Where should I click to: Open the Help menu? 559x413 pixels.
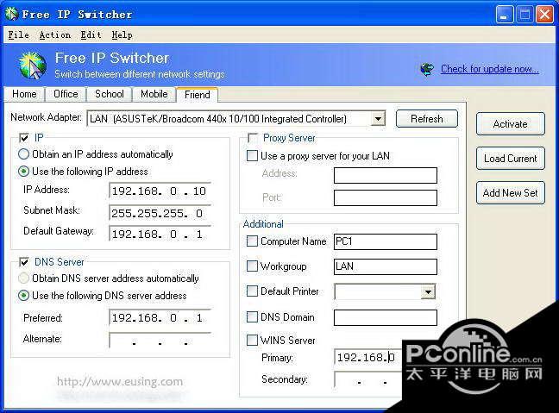pos(122,35)
